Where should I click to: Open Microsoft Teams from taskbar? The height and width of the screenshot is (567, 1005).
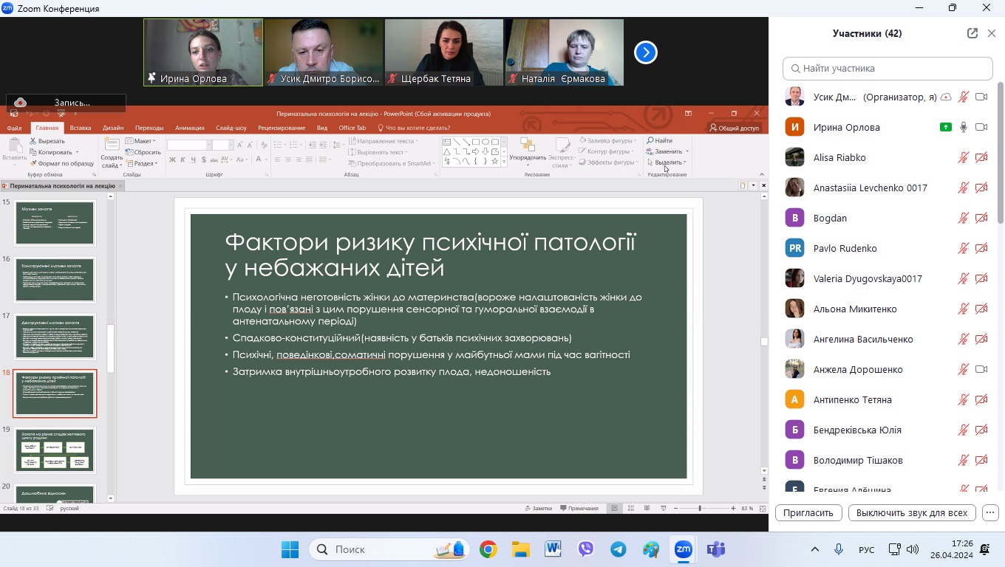pos(715,549)
